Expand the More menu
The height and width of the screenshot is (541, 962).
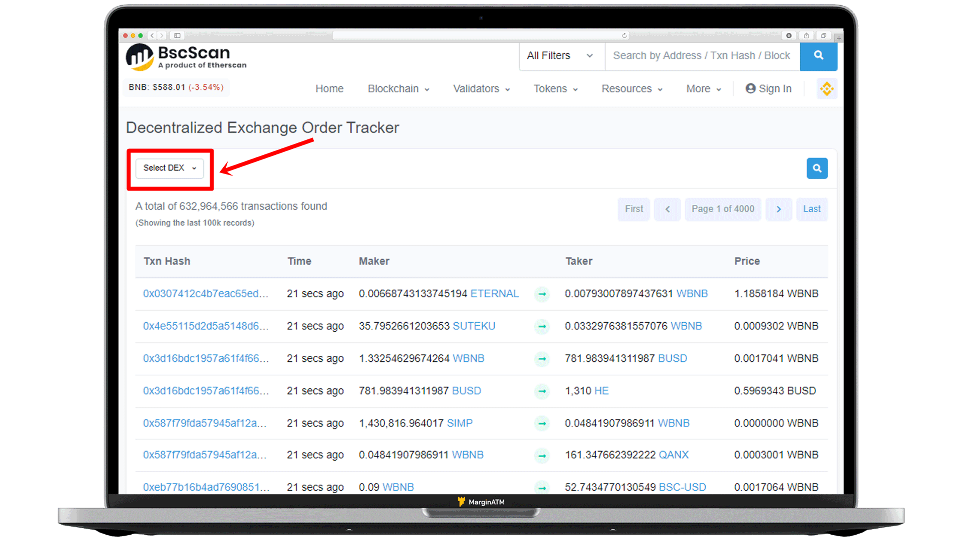(x=703, y=89)
